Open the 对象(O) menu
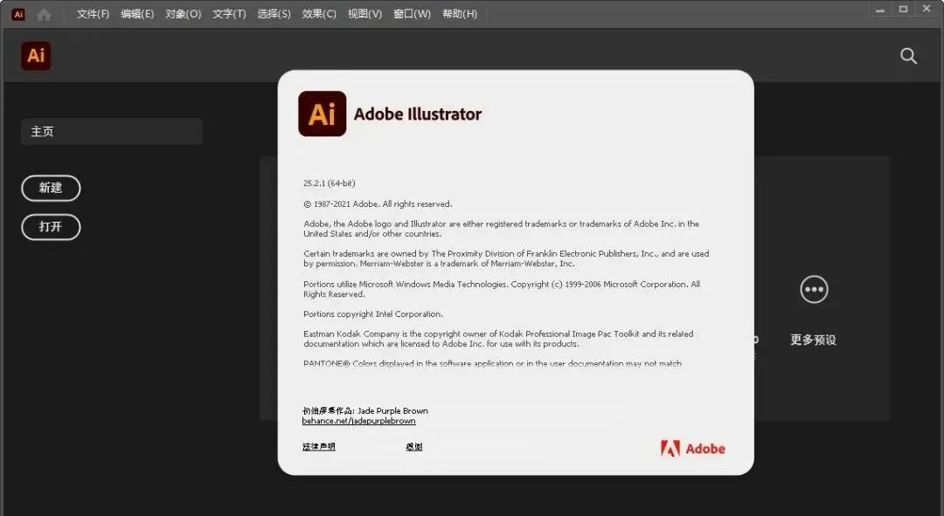 click(184, 14)
